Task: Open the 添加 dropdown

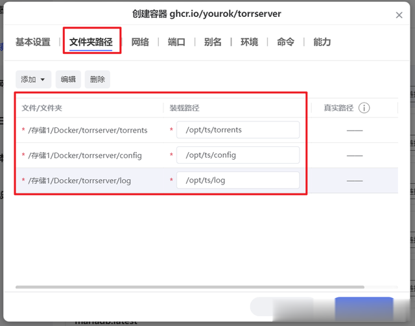Action: [x=33, y=79]
